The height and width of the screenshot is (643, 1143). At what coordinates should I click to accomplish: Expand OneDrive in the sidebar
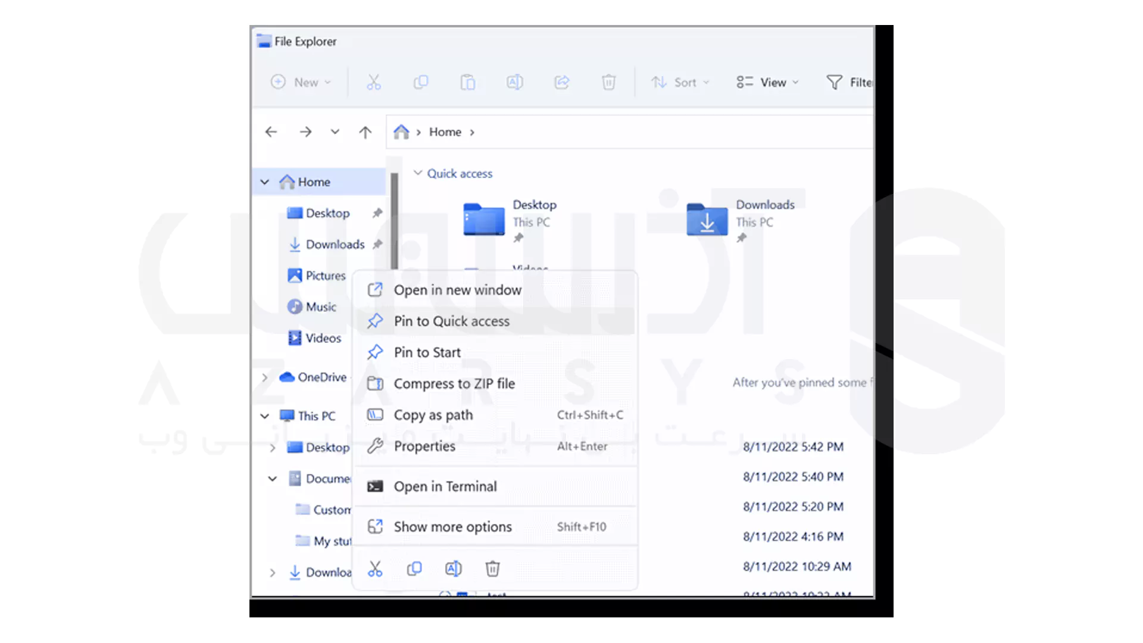click(x=264, y=377)
